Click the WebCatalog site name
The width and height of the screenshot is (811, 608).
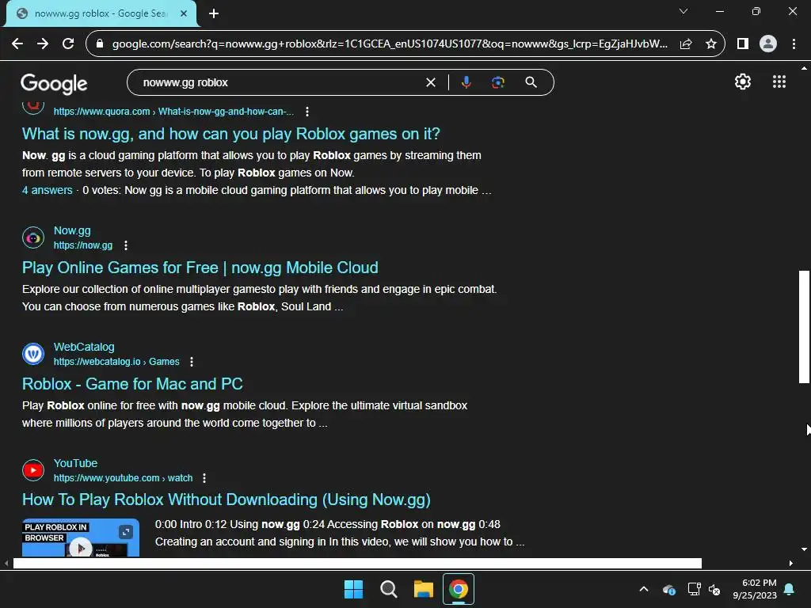click(x=84, y=347)
